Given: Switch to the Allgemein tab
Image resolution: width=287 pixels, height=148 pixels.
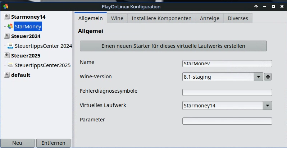Looking at the screenshot, I should point(90,18).
